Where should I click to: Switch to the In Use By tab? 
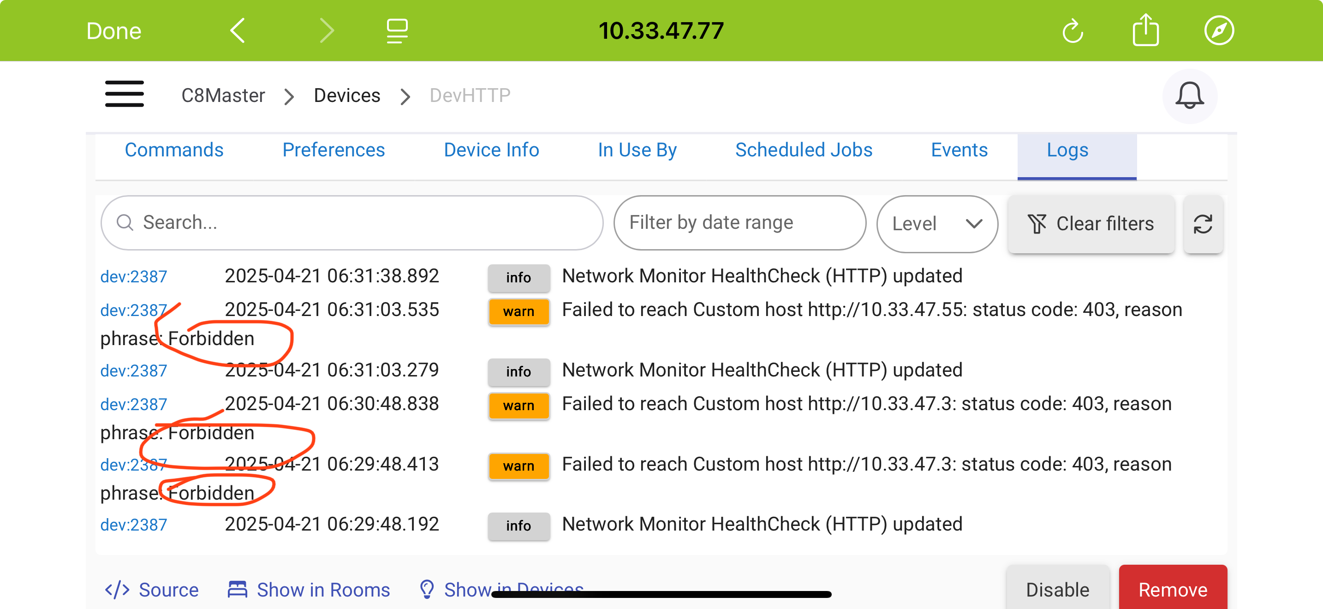[637, 150]
